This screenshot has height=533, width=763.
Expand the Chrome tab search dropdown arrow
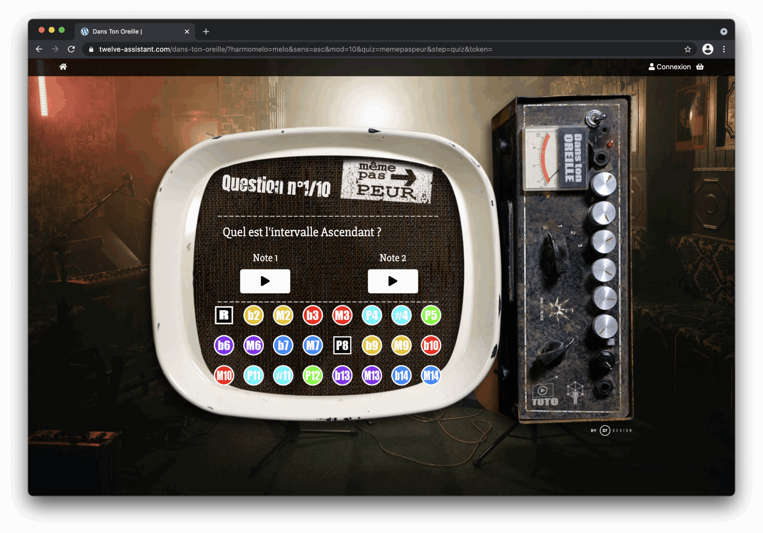(723, 32)
